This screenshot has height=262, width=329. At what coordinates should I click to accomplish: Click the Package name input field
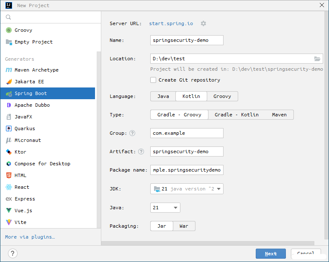[x=187, y=170]
